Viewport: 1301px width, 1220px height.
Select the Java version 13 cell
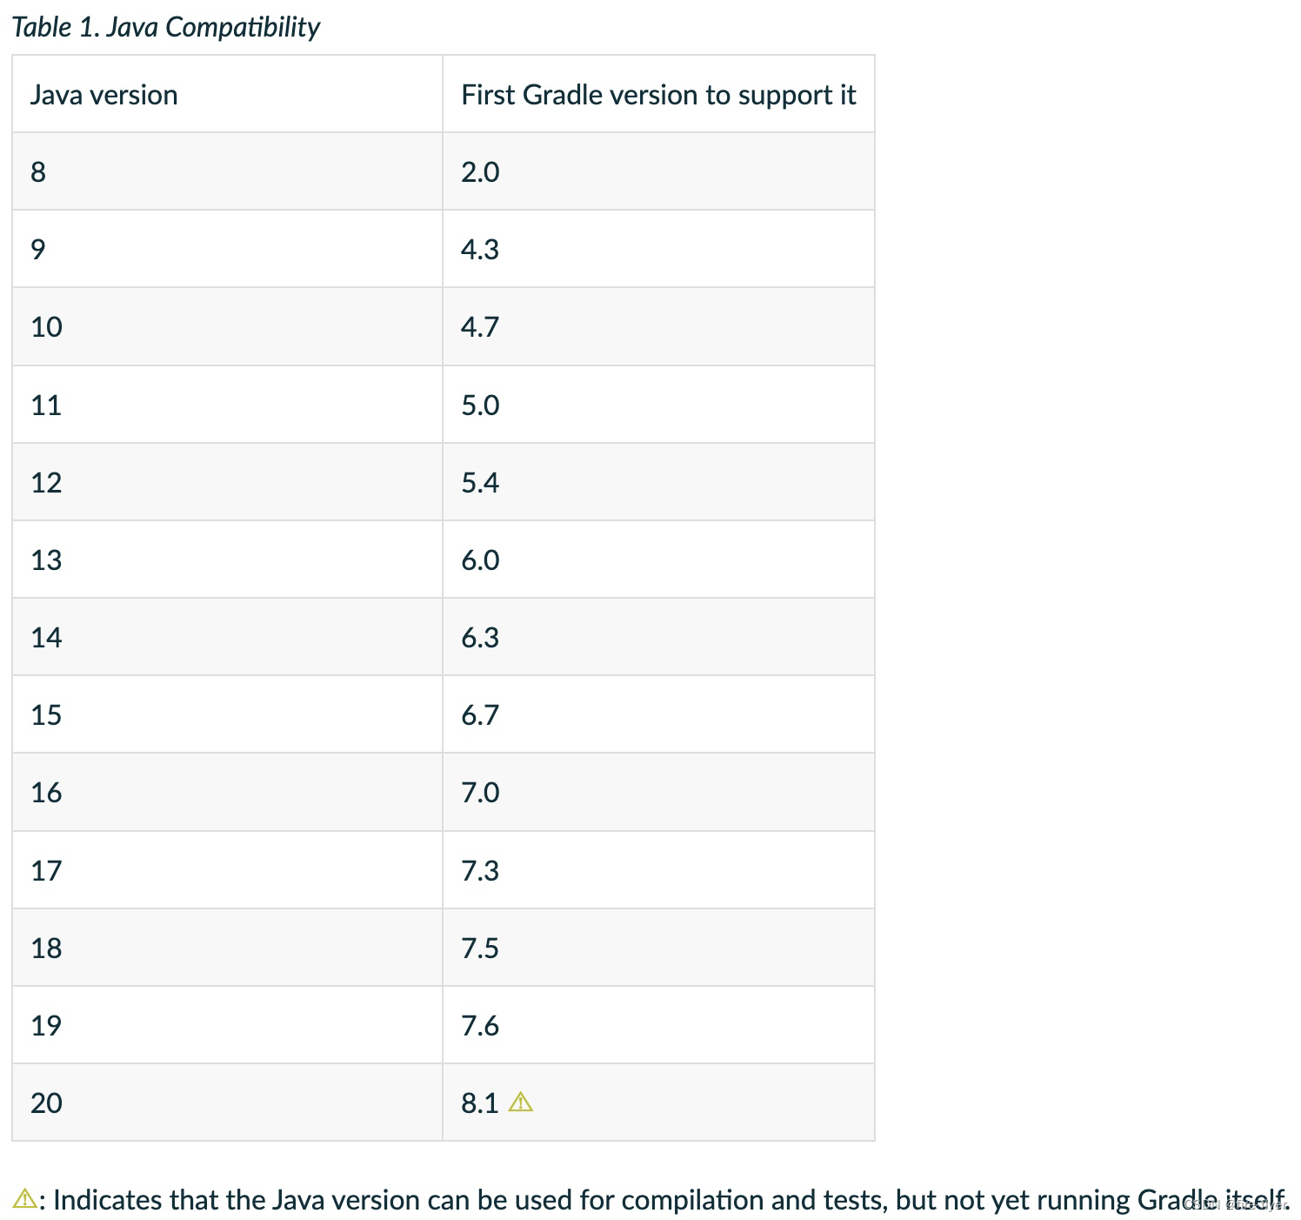click(x=227, y=560)
